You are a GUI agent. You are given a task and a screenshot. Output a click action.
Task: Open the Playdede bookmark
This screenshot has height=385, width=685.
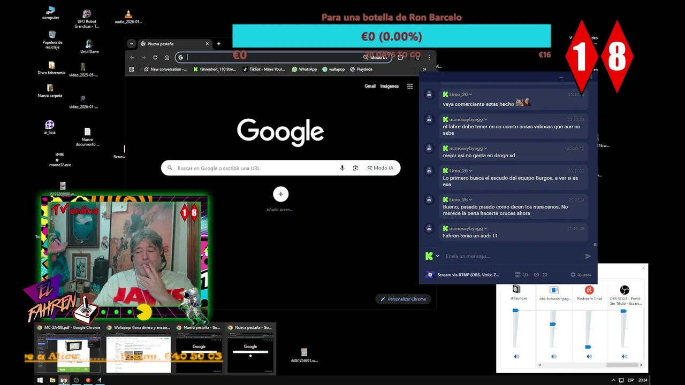361,69
